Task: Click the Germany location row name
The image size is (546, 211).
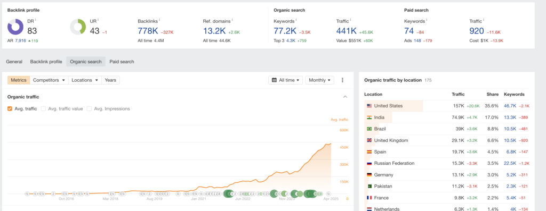Action: 384,175
